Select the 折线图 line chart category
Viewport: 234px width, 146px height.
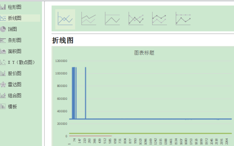tap(14, 18)
